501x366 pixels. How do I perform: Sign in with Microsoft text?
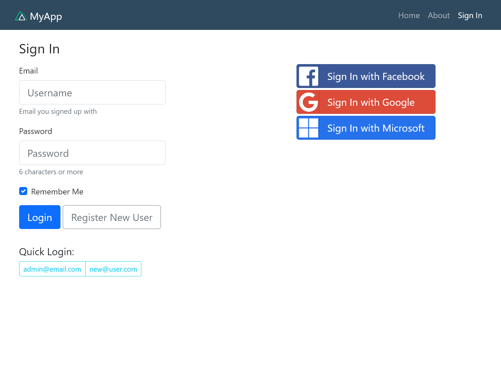(x=376, y=128)
